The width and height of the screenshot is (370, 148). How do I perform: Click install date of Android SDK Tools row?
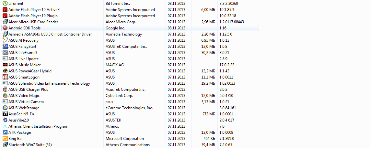(176, 28)
